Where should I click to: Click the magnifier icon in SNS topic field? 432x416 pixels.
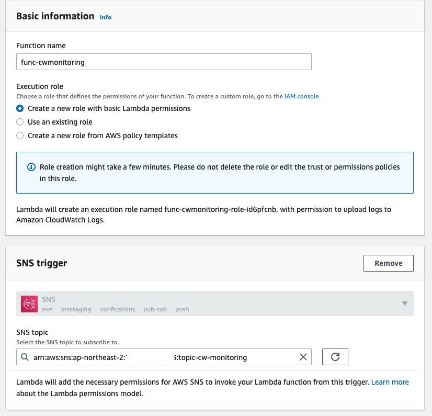25,357
